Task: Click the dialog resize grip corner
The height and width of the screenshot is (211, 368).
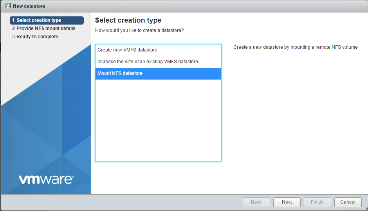Action: pos(366,208)
